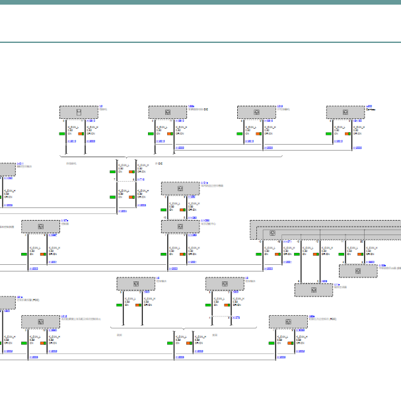
Task: Select the Combox component symbol
Action: click(346, 112)
